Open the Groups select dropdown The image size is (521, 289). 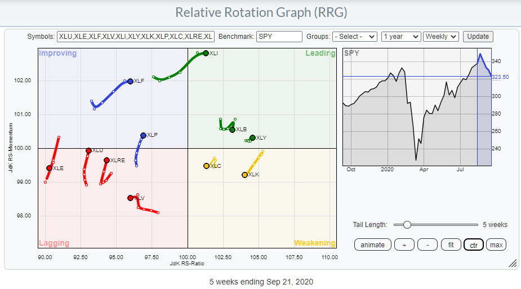[x=354, y=37]
